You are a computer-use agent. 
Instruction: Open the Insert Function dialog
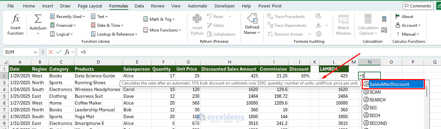[15, 25]
